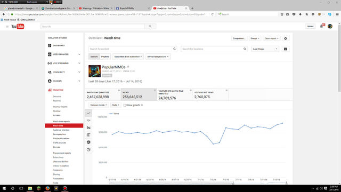The width and height of the screenshot is (341, 192).
Task: Toggle the Uploads filter button
Action: (x=94, y=57)
